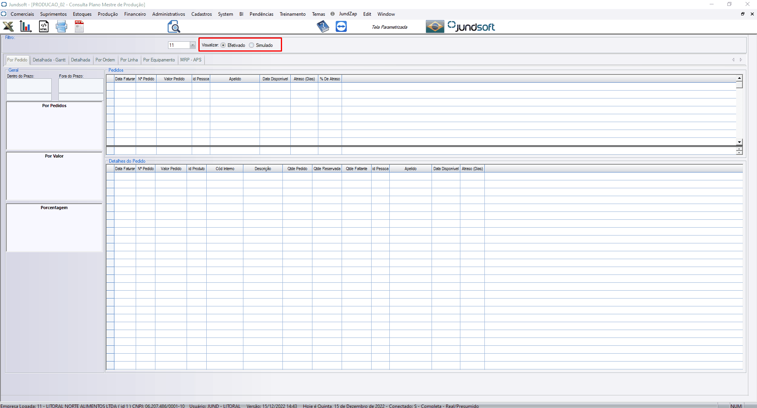Open the Window menu
The image size is (757, 408).
[x=386, y=14]
